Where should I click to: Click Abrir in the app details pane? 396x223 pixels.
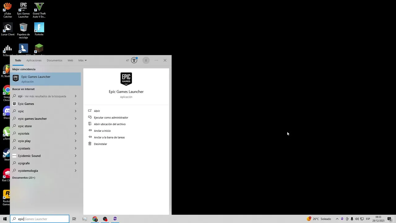point(97,111)
